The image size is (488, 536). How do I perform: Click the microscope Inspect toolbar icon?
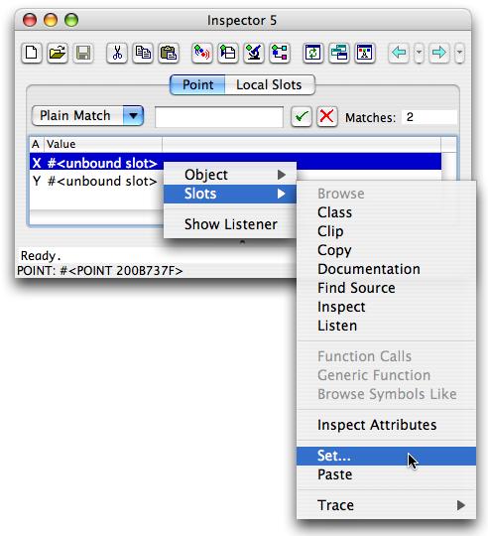(254, 53)
